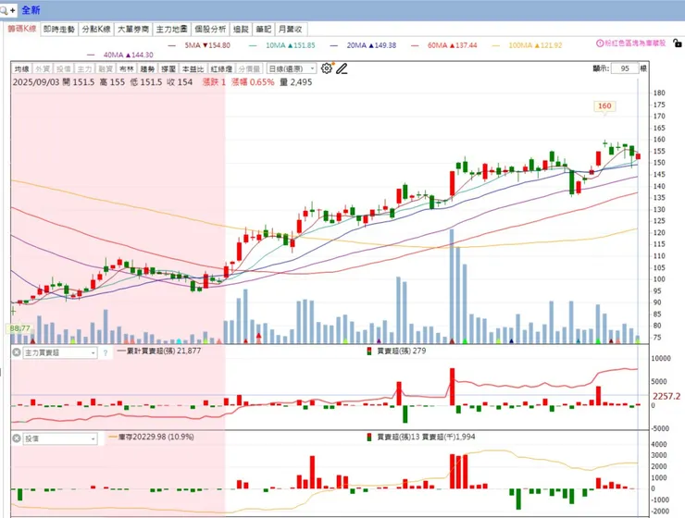Click the magnifier search plus icon
Image resolution: width=685 pixels, height=518 pixels.
coord(7,9)
